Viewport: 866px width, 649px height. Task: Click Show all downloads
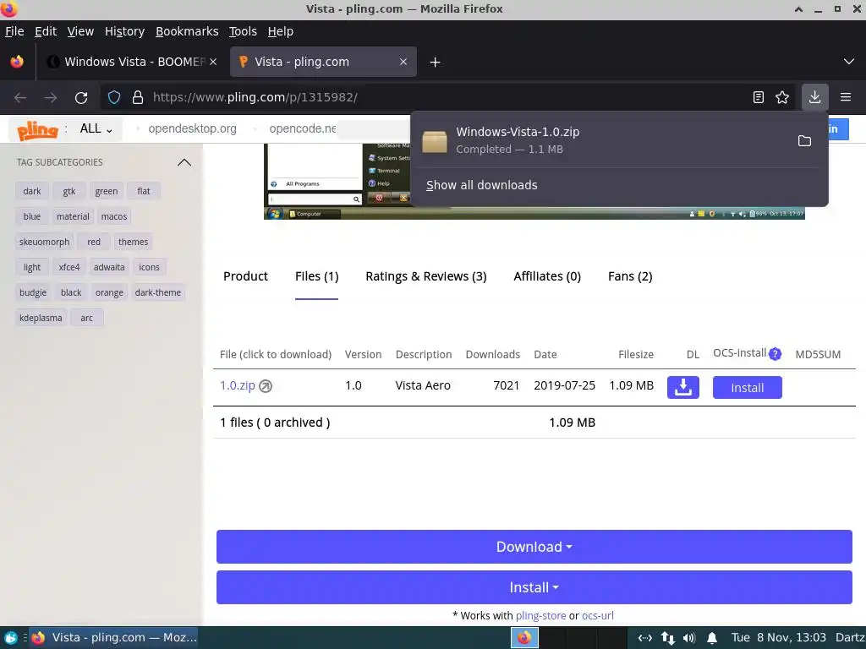[481, 185]
